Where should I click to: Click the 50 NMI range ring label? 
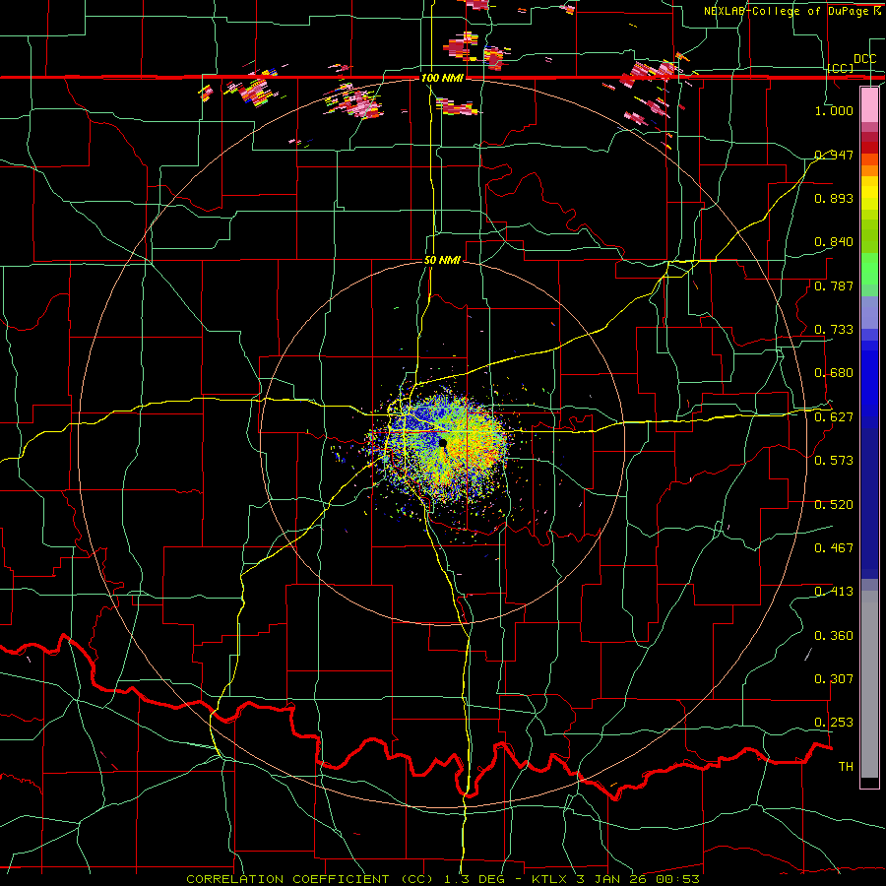(442, 261)
